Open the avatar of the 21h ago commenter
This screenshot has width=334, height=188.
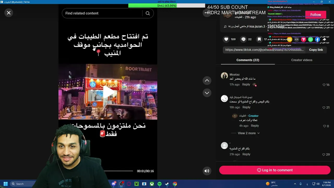click(224, 145)
